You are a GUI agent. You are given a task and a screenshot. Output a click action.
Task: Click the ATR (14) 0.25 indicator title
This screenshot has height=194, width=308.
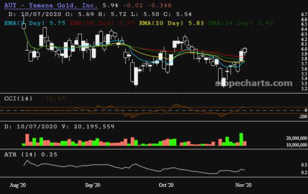click(x=31, y=154)
